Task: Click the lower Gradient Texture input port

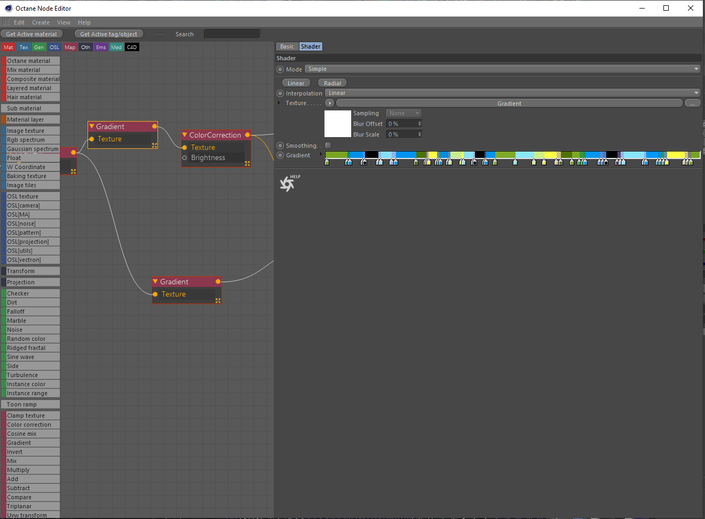Action: (x=155, y=294)
